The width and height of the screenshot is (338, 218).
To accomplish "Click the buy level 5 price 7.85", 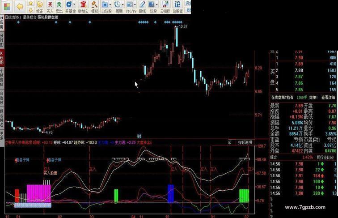I will point(299,90).
